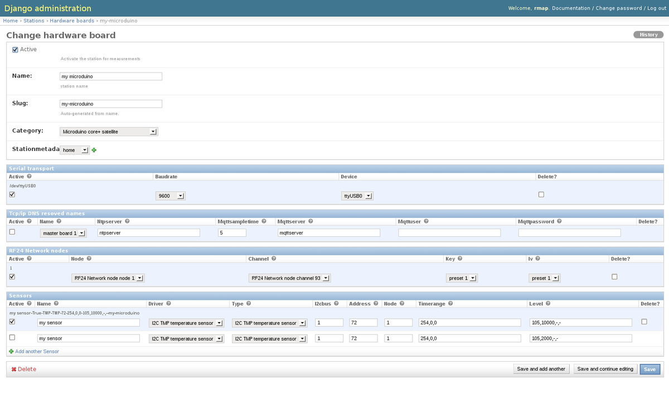Click the help icon beside I2cbus header
The height and width of the screenshot is (394, 669).
pos(336,304)
